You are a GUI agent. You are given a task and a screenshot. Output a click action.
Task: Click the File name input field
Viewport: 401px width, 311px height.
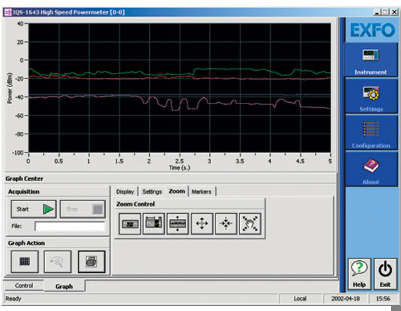[x=70, y=226]
